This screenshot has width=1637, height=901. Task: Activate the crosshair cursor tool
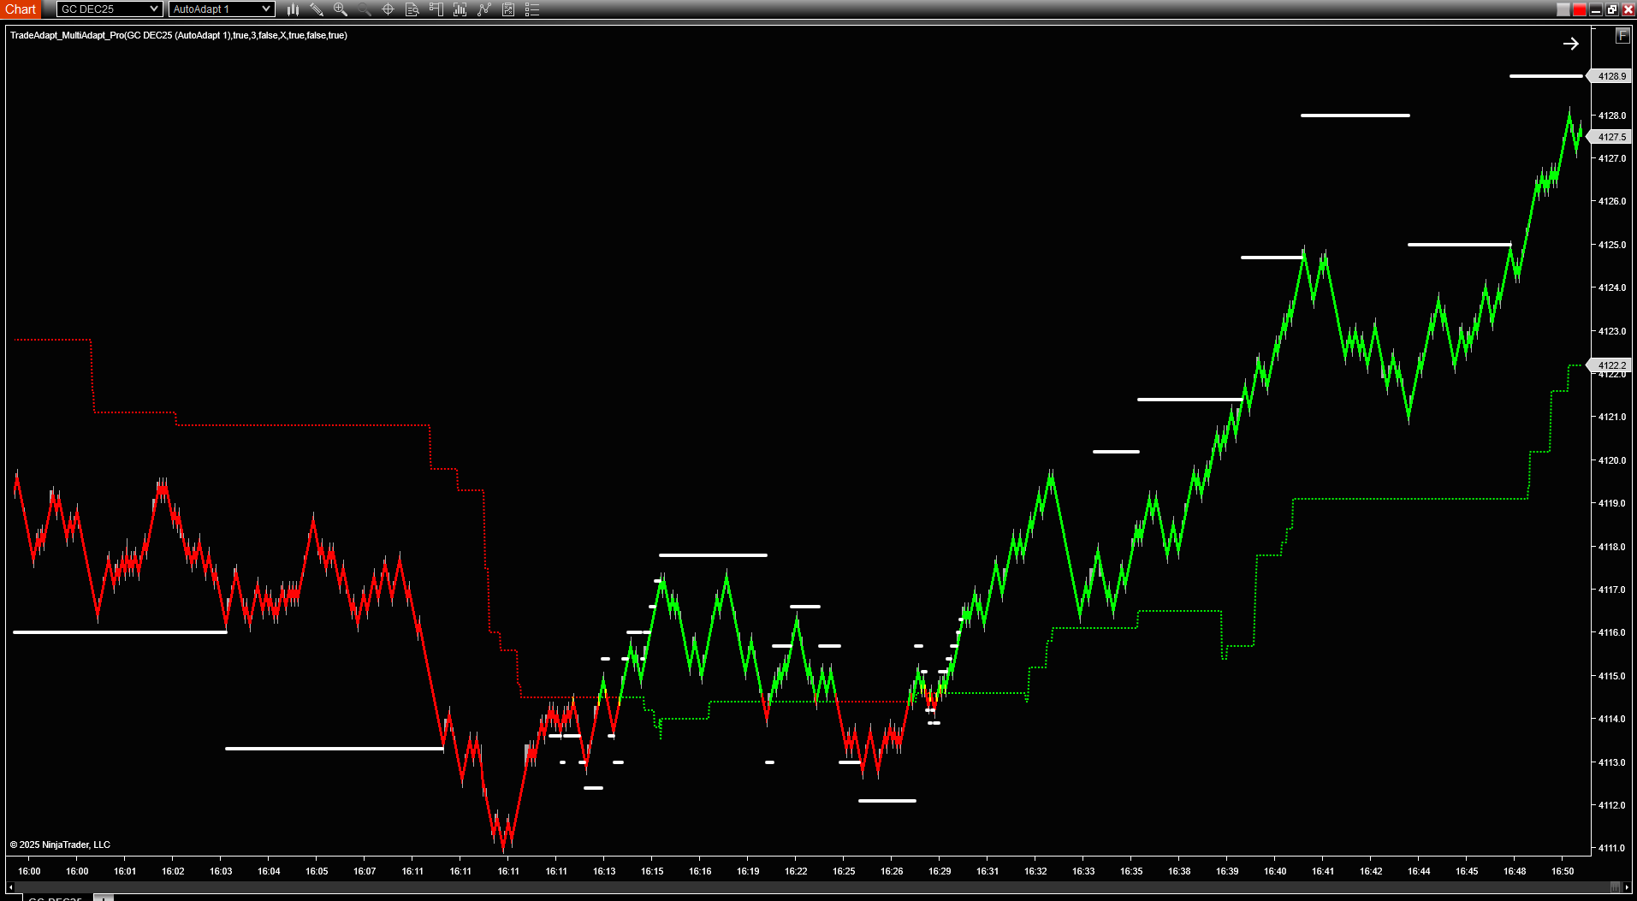388,9
